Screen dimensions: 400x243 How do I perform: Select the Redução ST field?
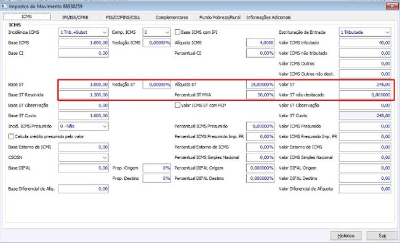(x=157, y=85)
